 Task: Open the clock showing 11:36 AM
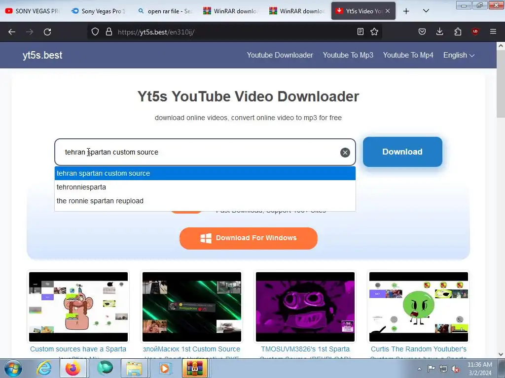tap(479, 369)
